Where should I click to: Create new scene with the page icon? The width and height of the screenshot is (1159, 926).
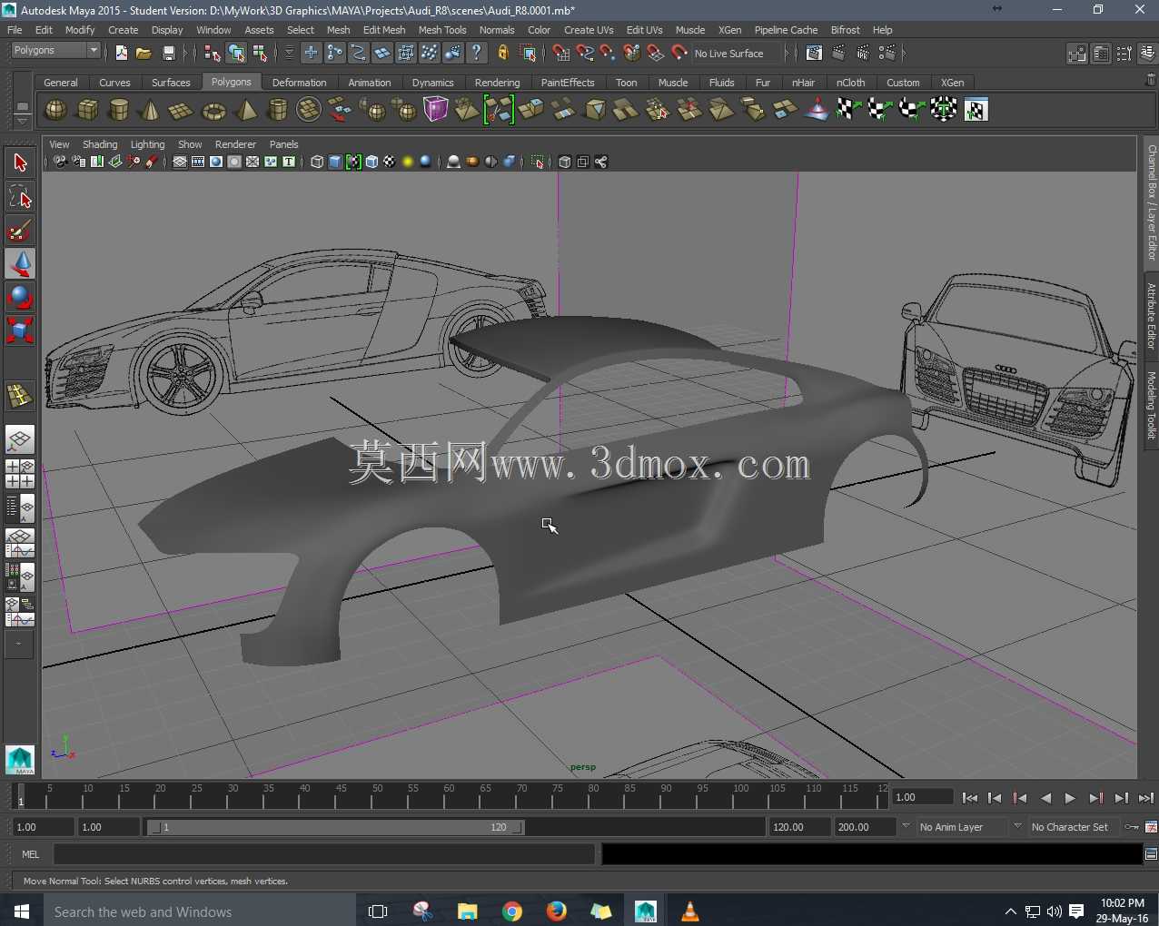[121, 54]
